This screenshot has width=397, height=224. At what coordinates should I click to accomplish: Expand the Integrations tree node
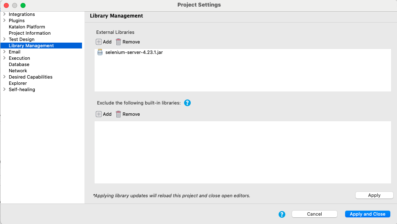click(4, 14)
